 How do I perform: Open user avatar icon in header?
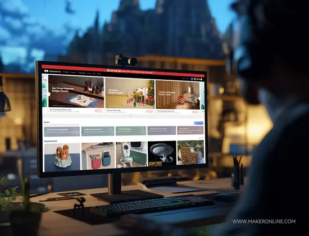point(201,79)
